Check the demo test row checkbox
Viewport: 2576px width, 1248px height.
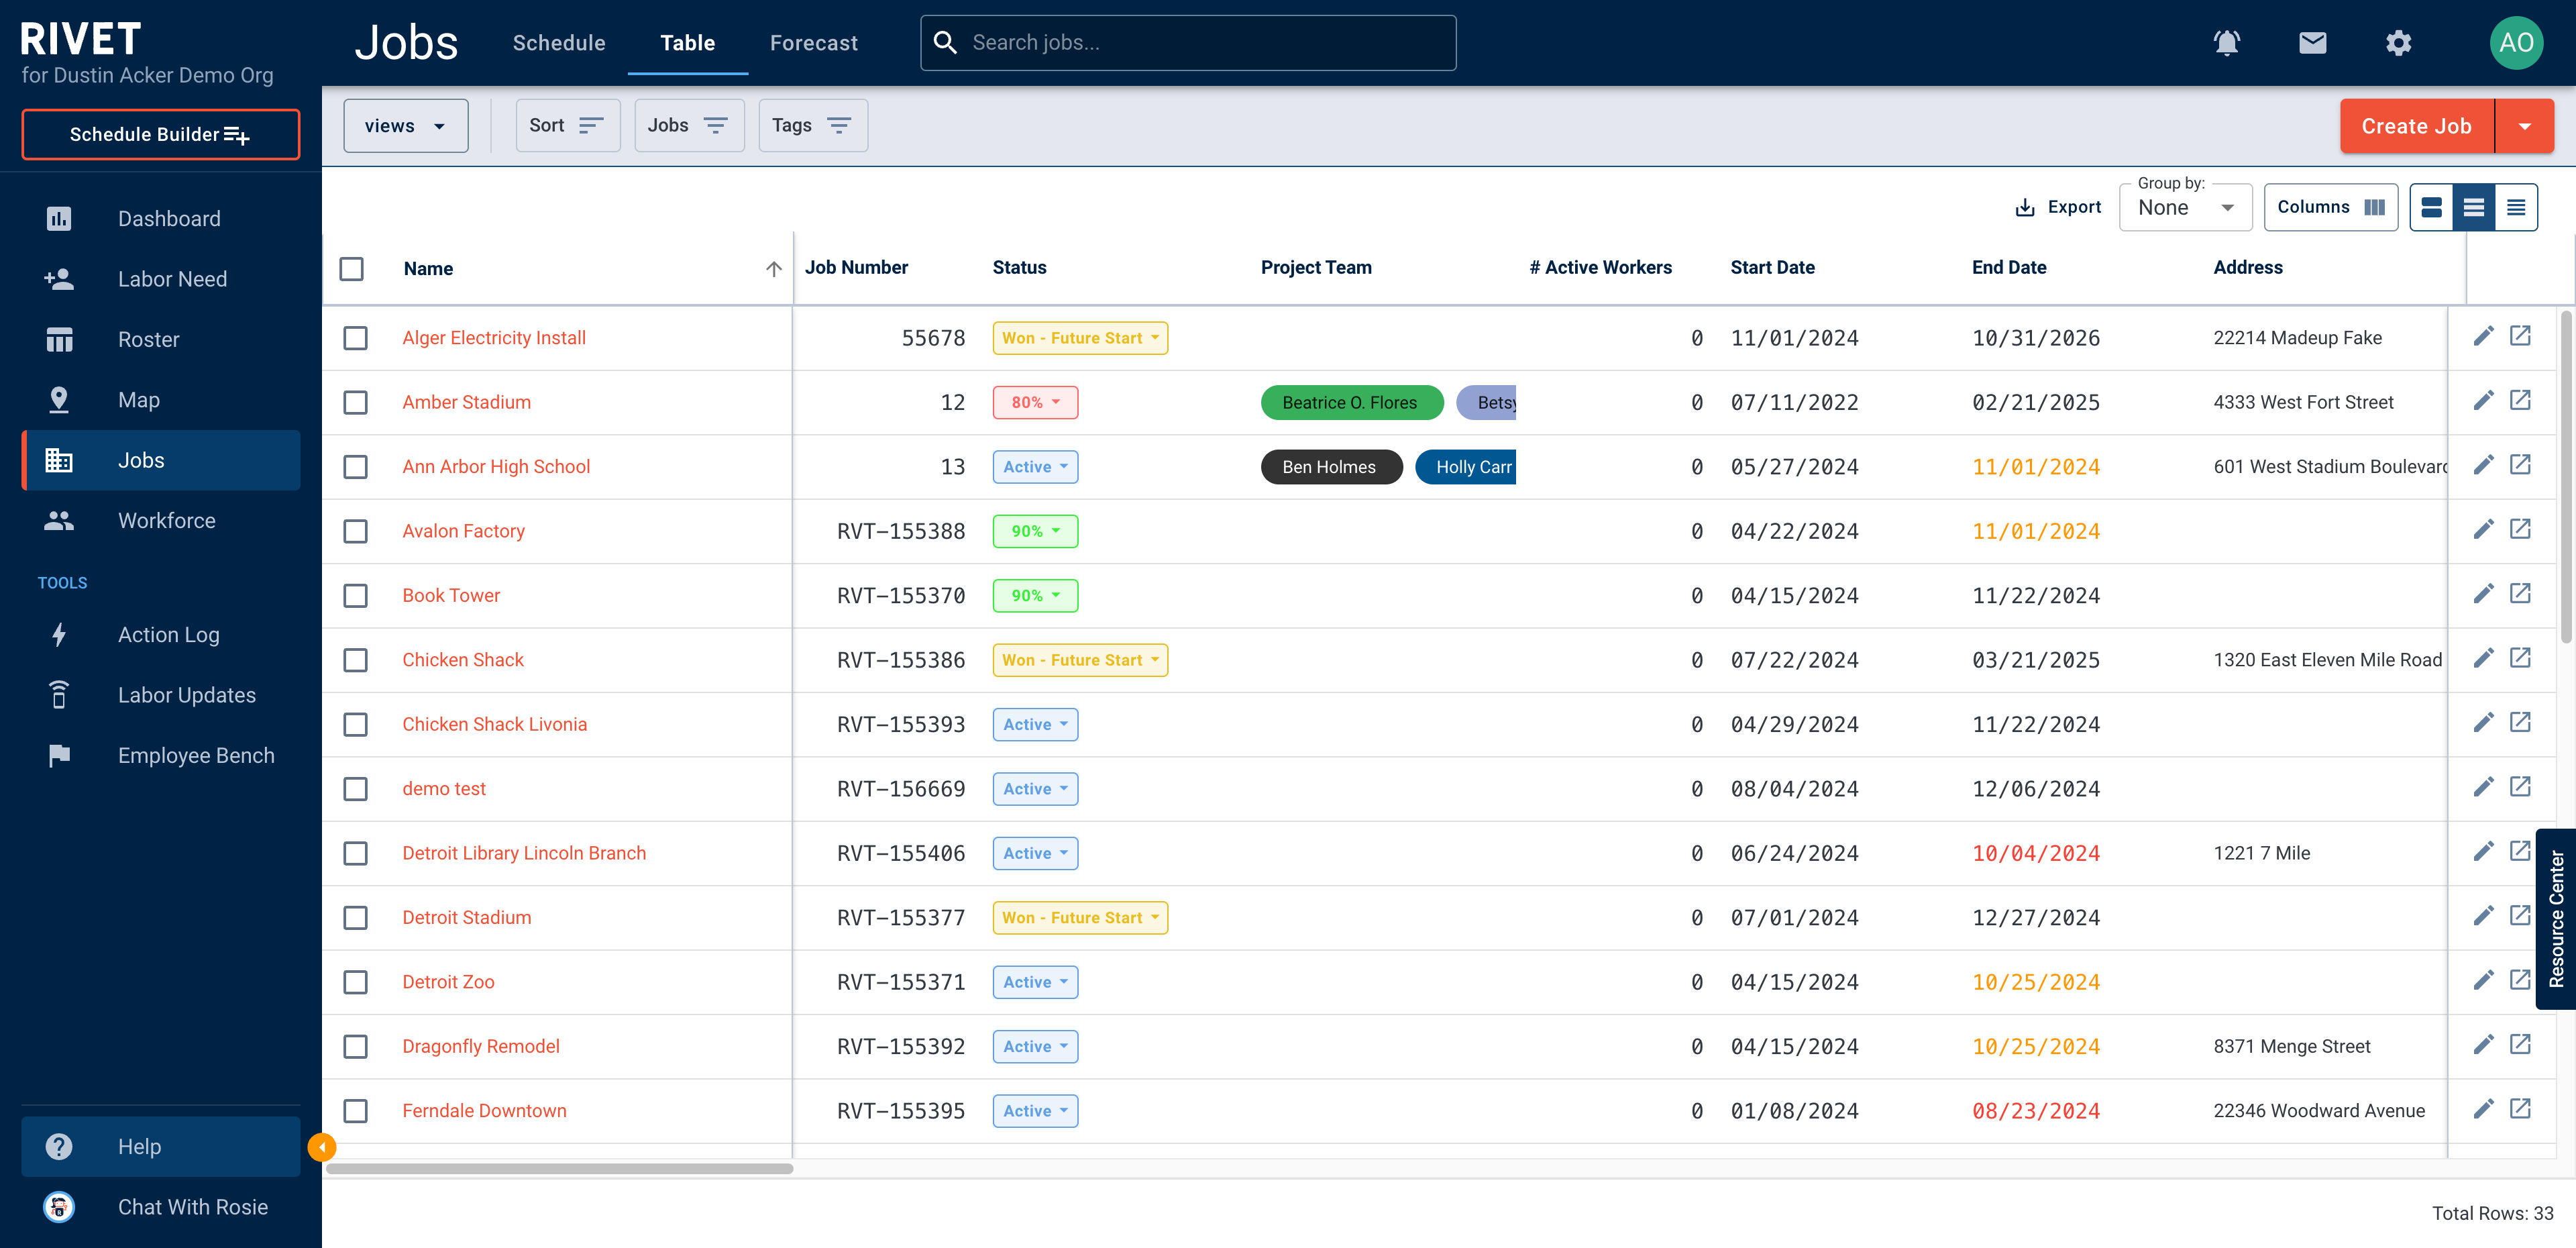(x=355, y=789)
